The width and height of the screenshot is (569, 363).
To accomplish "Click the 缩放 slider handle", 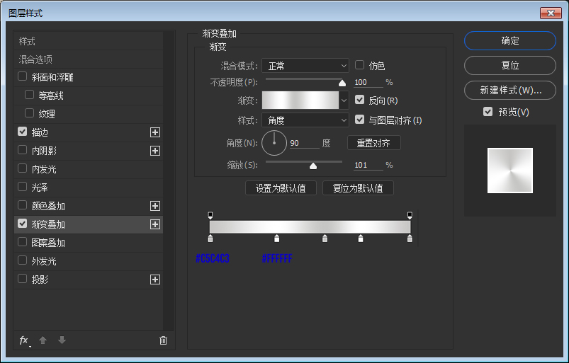I will point(312,166).
